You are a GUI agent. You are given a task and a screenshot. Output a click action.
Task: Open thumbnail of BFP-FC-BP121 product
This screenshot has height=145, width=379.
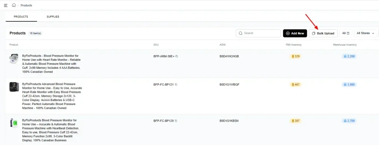tap(14, 87)
